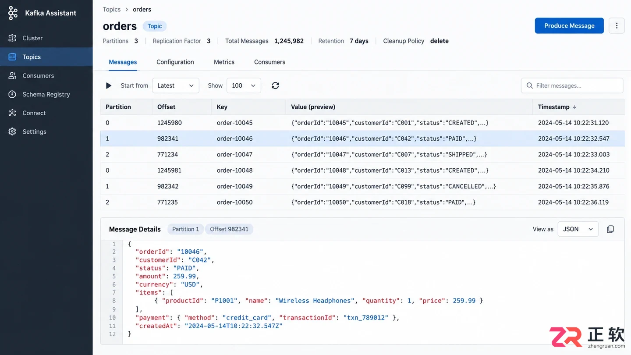This screenshot has width=631, height=355.
Task: Copy message details with the copy icon
Action: coord(610,229)
